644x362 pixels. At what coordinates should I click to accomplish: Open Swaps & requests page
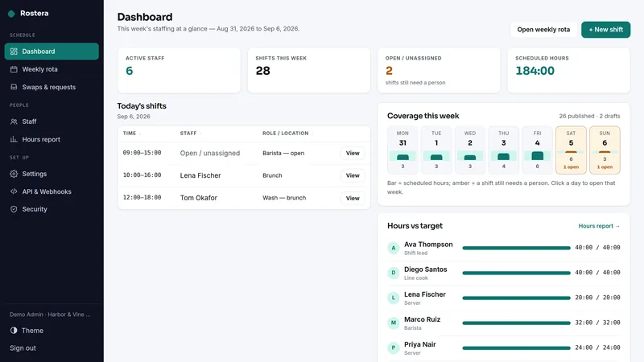(52, 87)
